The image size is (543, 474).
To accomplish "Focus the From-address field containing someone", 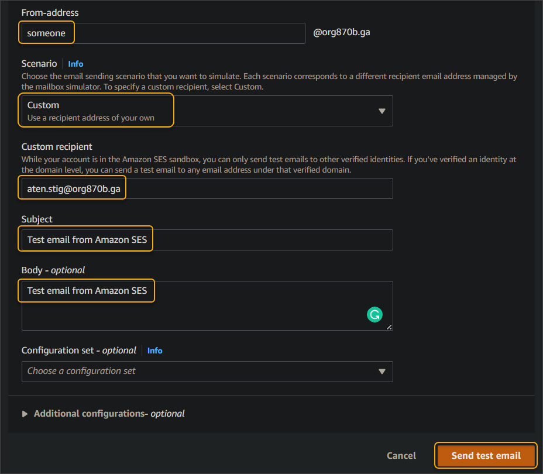I will (163, 33).
